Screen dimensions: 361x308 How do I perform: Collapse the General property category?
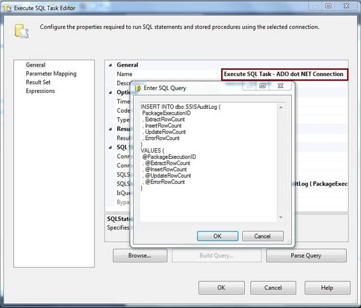110,65
